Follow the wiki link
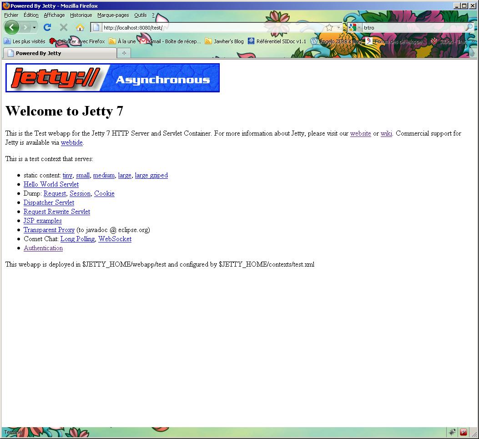The height and width of the screenshot is (439, 479). (387, 133)
